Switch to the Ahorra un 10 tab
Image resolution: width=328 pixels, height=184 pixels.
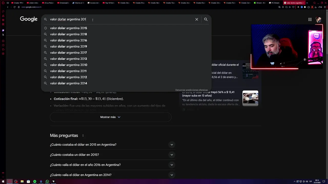(78, 3)
